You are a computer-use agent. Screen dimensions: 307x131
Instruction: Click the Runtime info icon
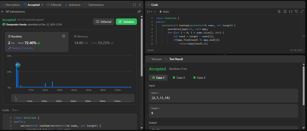point(63,36)
